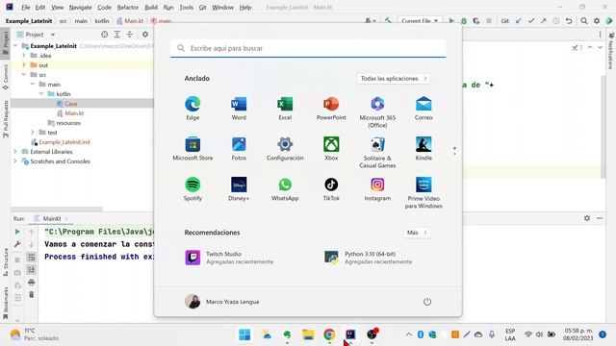616x346 pixels.
Task: Launch PowerPoint from pinned apps
Action: [331, 108]
